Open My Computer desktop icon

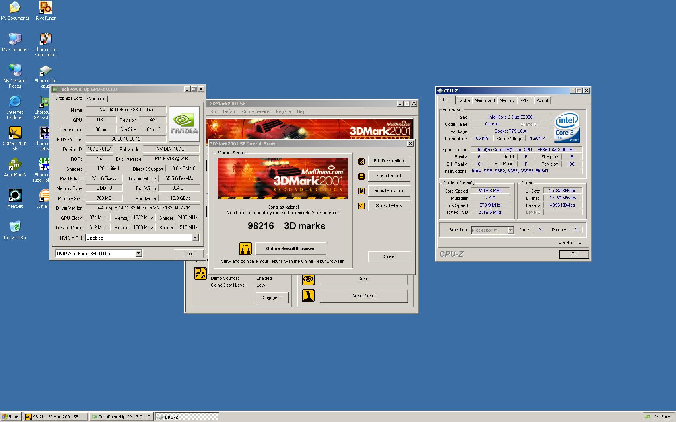pyautogui.click(x=15, y=42)
